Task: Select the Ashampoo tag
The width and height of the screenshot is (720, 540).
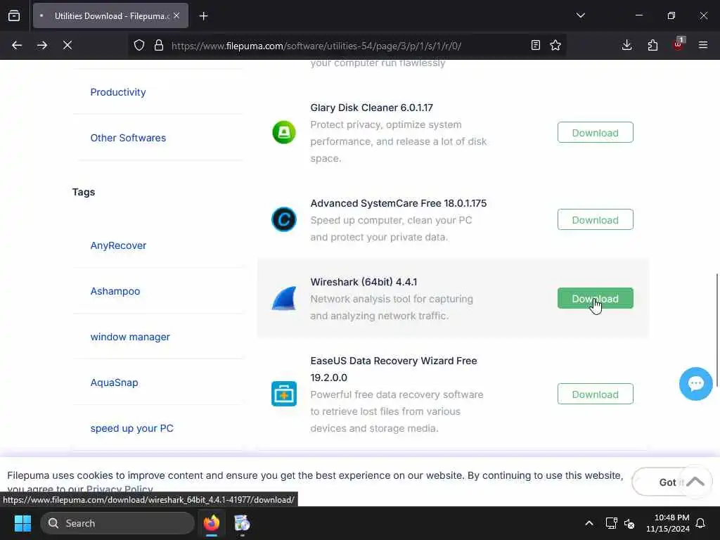Action: (115, 291)
